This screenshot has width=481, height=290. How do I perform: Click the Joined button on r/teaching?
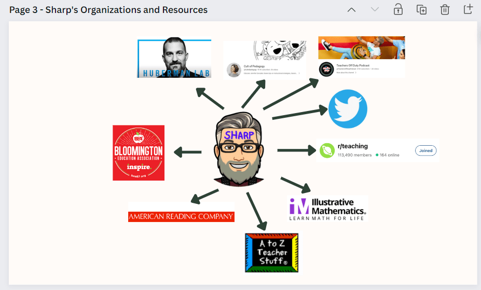[x=426, y=150]
